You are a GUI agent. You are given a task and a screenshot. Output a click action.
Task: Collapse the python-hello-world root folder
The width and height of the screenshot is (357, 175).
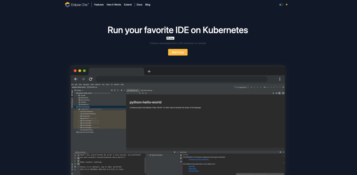pyautogui.click(x=75, y=93)
